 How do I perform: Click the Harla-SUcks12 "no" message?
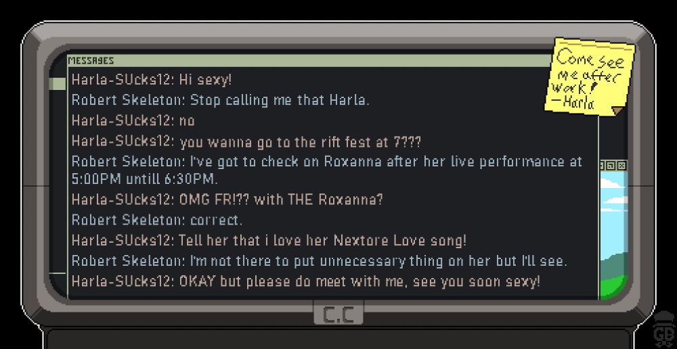tap(133, 120)
